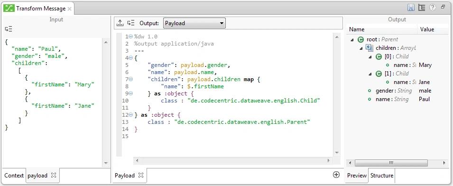453x186 pixels.
Task: Click the Transform Message green icon
Action: (9, 9)
